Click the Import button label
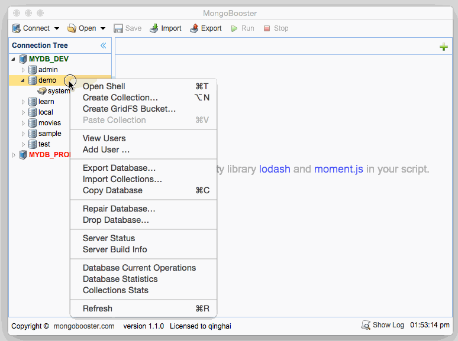Viewport: 458px width, 341px height. click(171, 28)
